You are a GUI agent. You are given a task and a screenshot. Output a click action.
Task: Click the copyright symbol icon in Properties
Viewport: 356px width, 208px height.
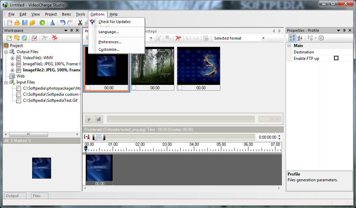[x=321, y=38]
